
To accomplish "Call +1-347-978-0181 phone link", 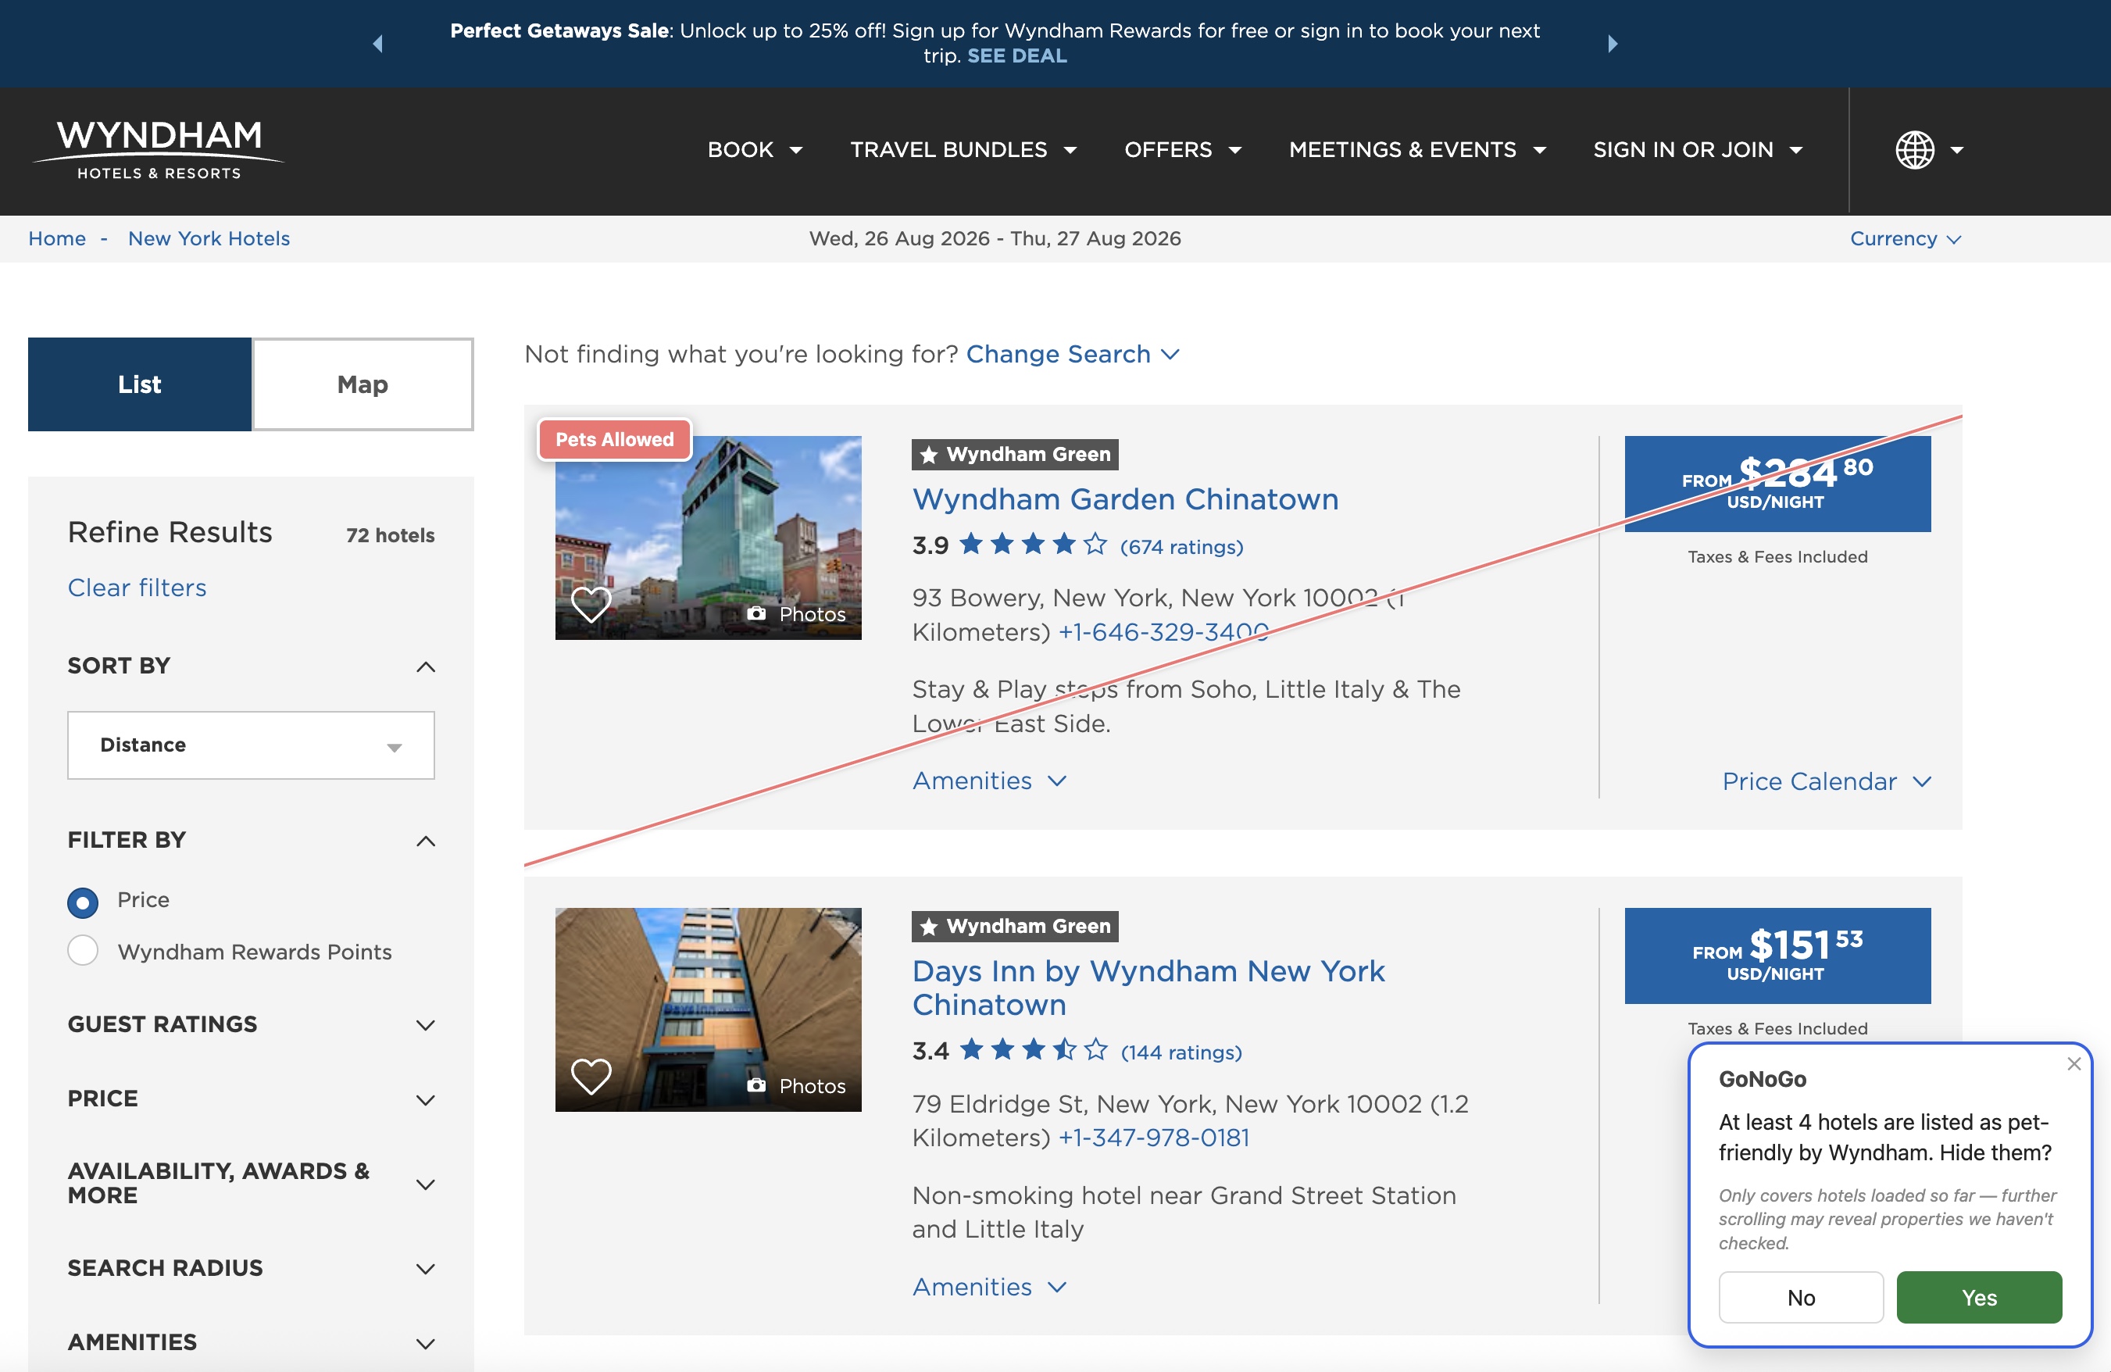I will click(1153, 1138).
